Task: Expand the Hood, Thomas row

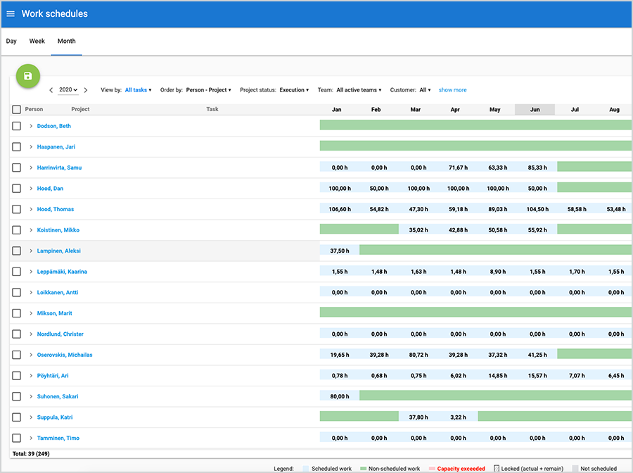Action: (x=31, y=209)
